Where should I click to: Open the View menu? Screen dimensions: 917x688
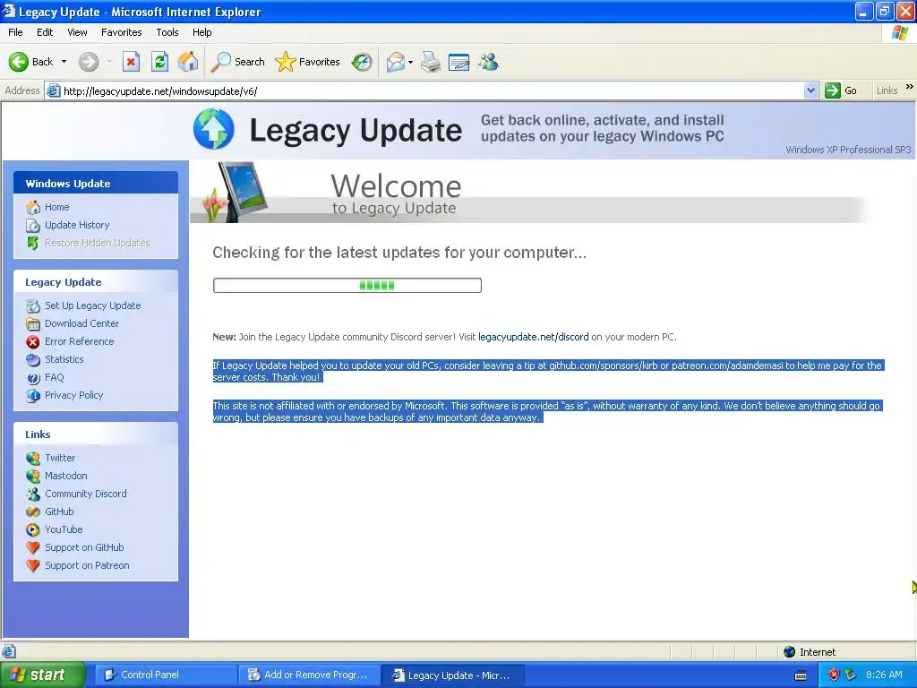[77, 32]
